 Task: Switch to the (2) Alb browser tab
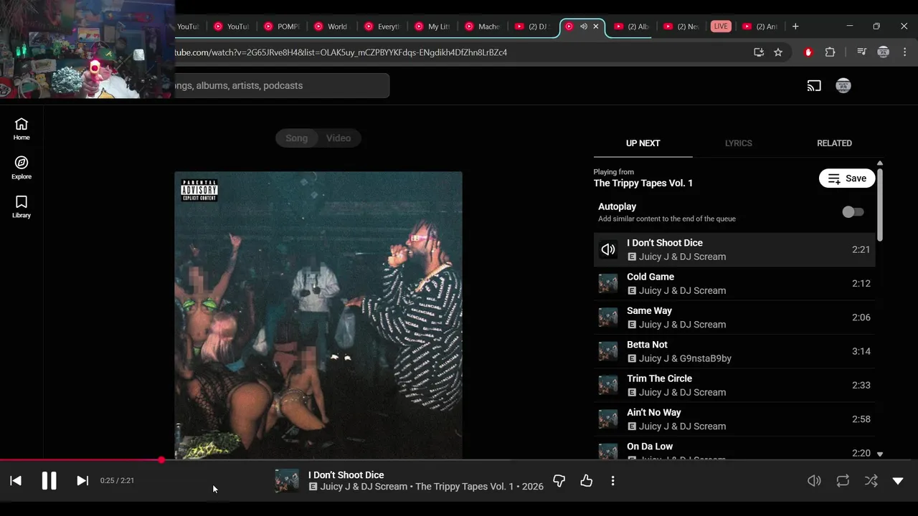633,27
